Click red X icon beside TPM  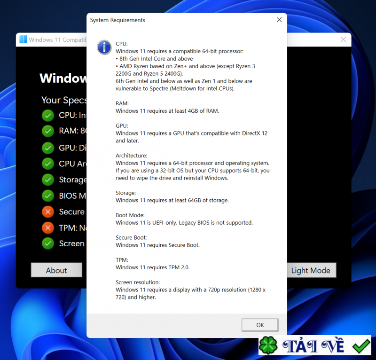[48, 228]
